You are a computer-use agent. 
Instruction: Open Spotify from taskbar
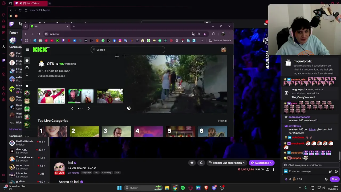coord(183,188)
